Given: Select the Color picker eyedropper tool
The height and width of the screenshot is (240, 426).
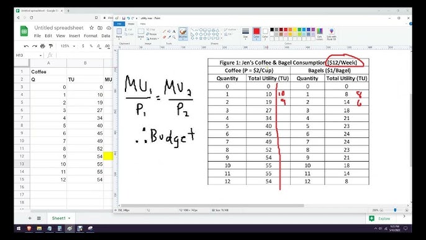Looking at the screenshot, I should pos(169,37).
